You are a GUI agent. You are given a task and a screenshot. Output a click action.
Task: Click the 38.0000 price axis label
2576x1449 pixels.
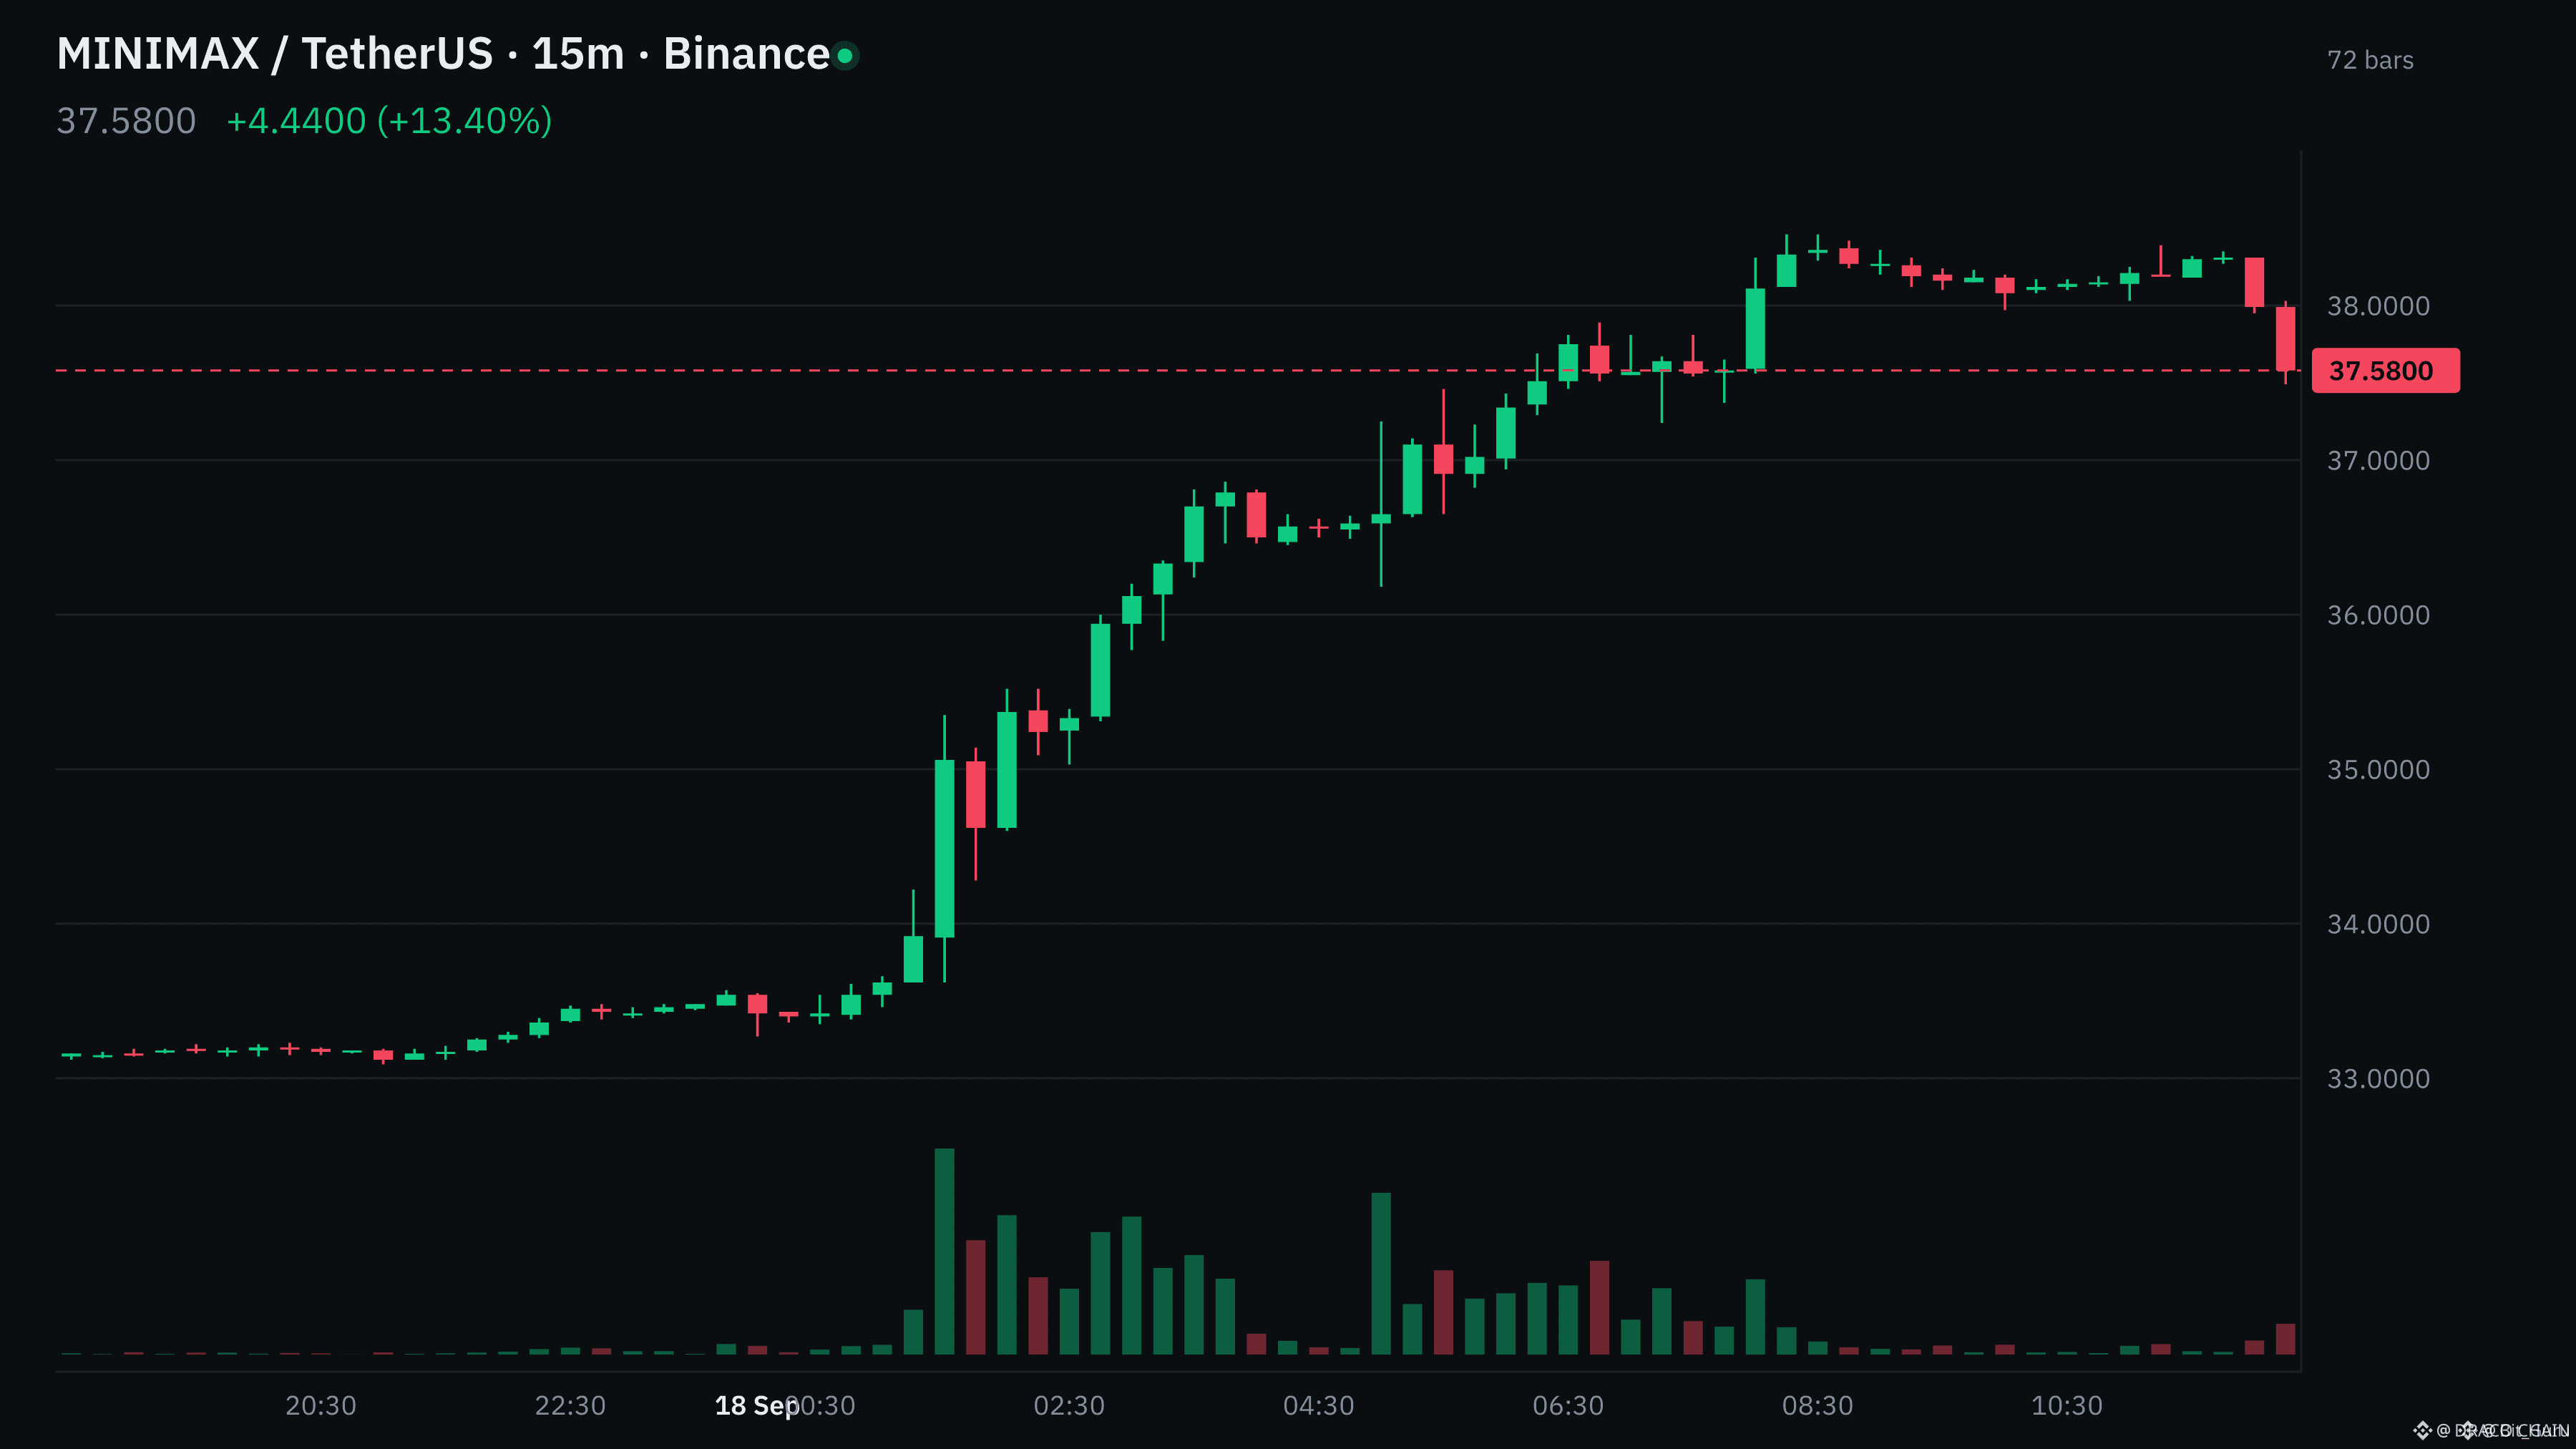pyautogui.click(x=2378, y=306)
